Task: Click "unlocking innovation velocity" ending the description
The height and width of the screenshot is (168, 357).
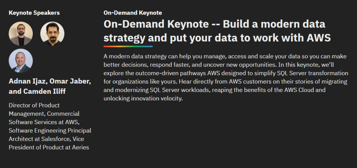Action: click(143, 98)
